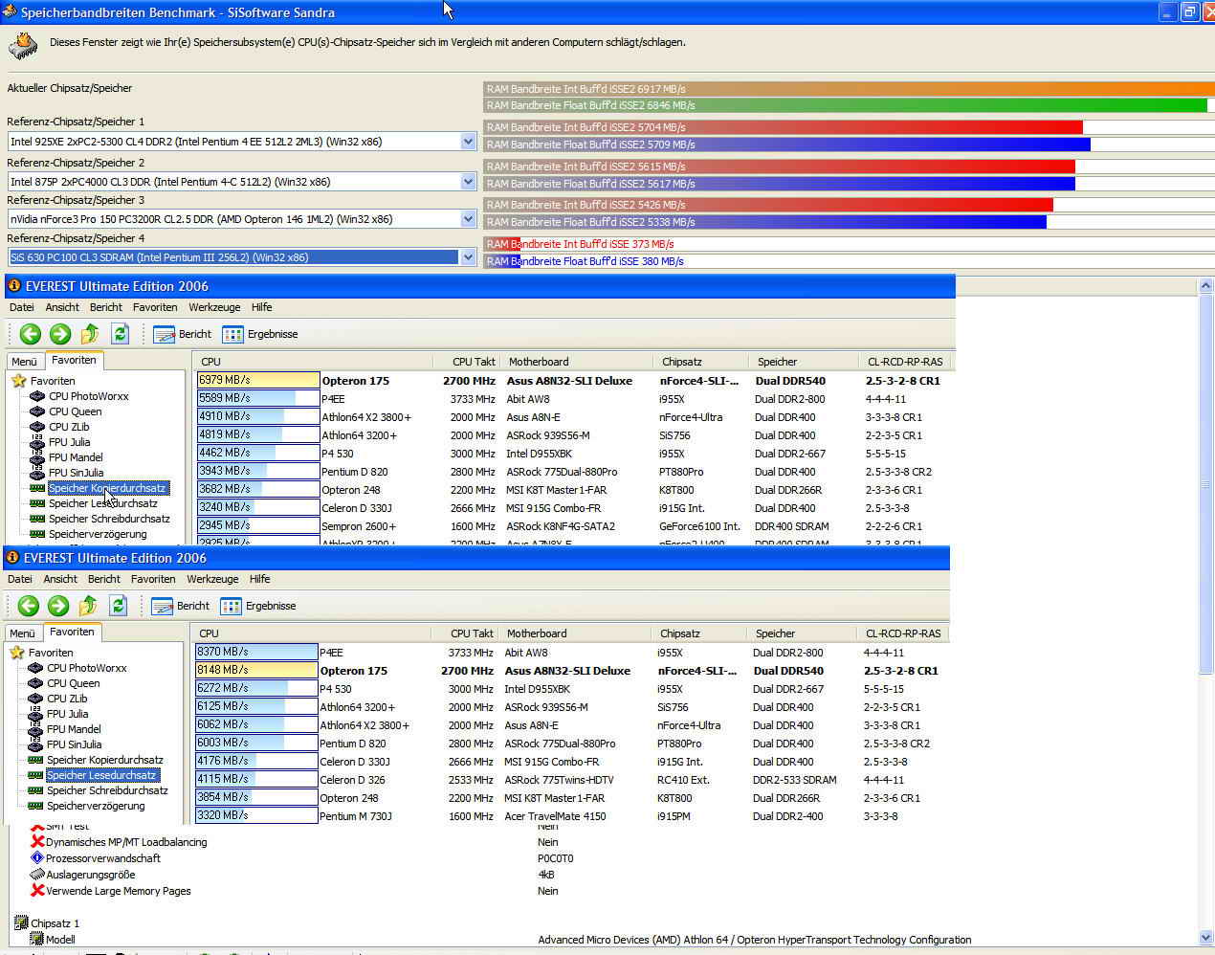This screenshot has width=1215, height=955.
Task: Open the Referenz-Chipsatz/Speicher 3 dropdown
Action: 468,219
